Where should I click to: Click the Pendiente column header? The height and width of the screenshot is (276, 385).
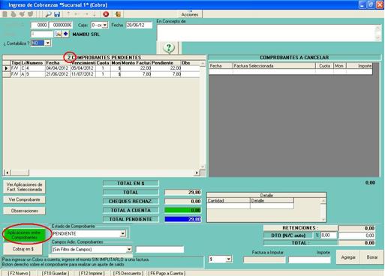[x=165, y=63]
